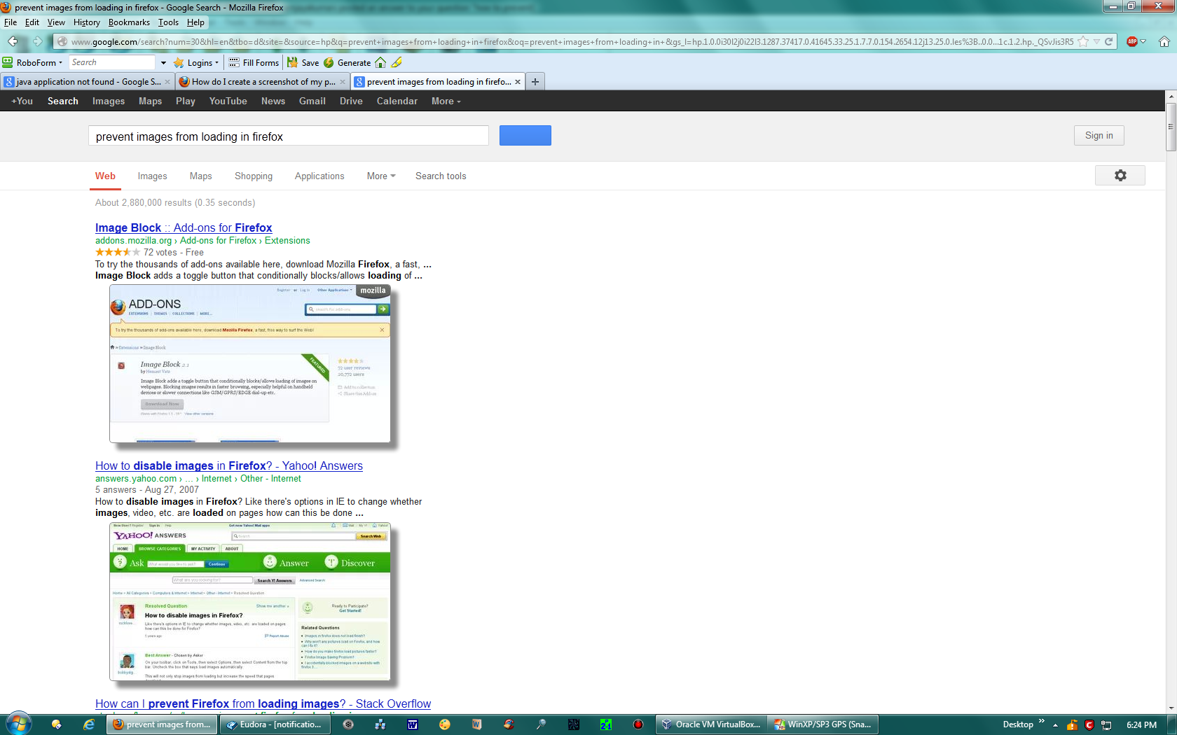Open the Tools menu

[168, 22]
